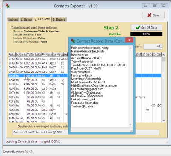Click the Contacts Info retrieved from QB SDK field
This screenshot has height=156, width=171.
pos(86,132)
